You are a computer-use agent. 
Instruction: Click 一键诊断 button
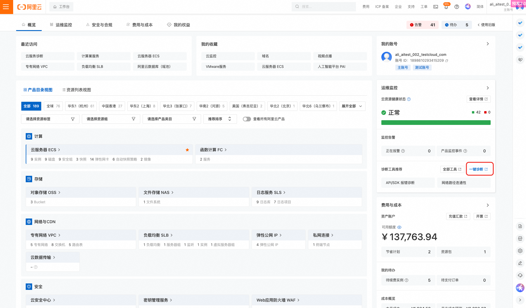pos(478,169)
